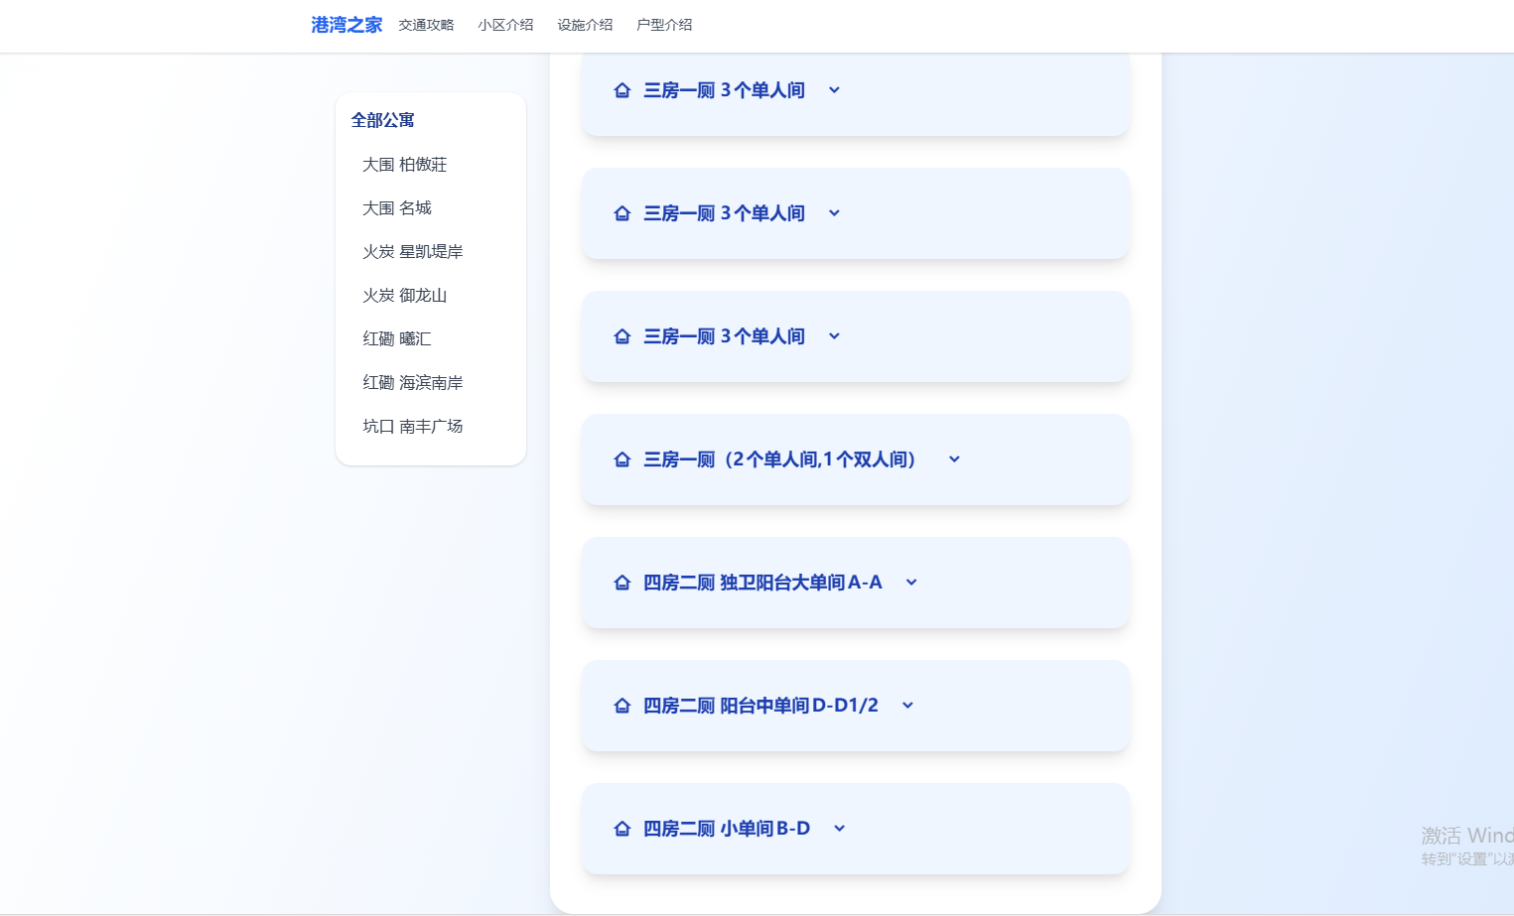Screen dimensions: 1514x916
Task: Open 红磡 曦汇 from the sidebar list
Action: [x=397, y=339]
